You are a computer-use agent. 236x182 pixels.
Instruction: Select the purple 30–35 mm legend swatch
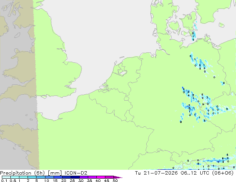pos(84,177)
